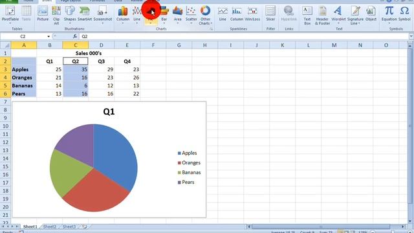Expand the formula bar
Viewport: 414px width, 233px height.
(411, 36)
